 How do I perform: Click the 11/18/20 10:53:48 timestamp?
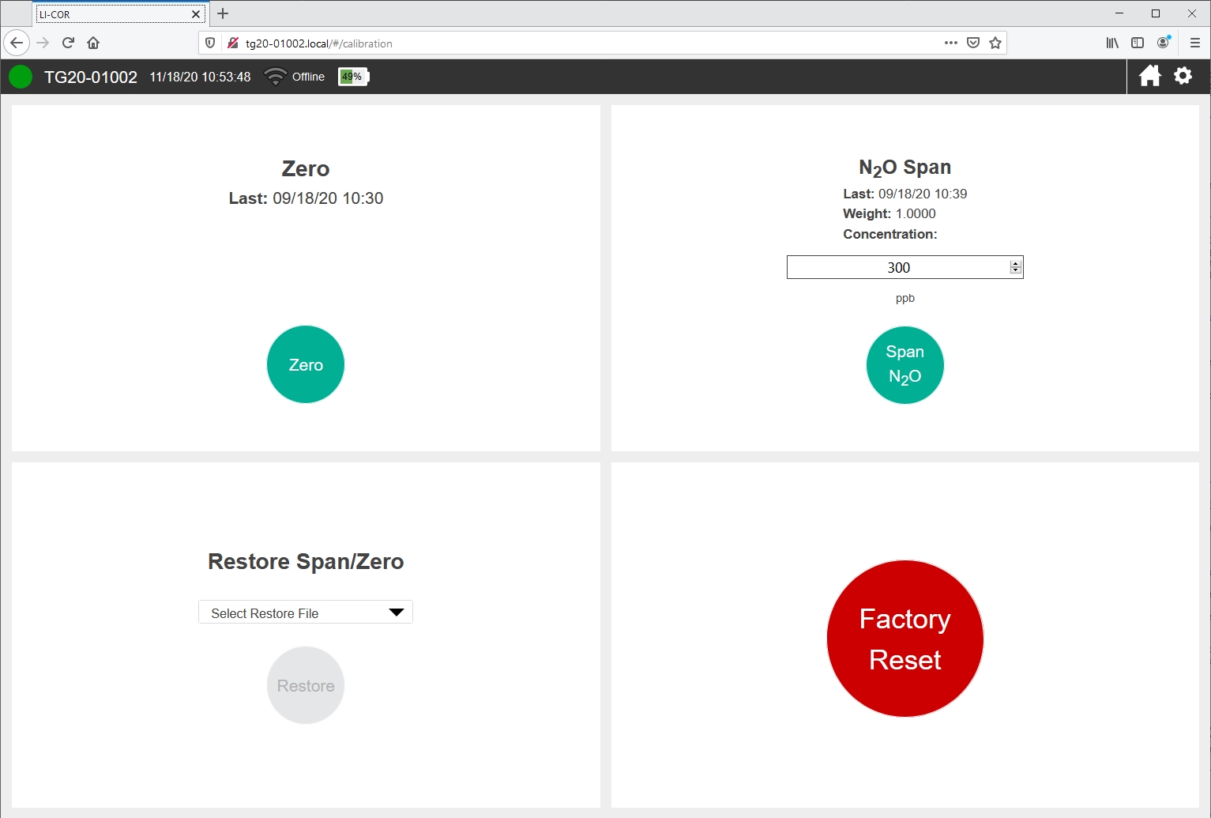[200, 77]
